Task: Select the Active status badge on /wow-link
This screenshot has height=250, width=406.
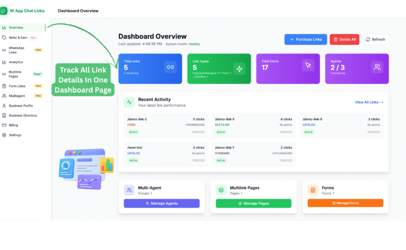Action: 134,160
